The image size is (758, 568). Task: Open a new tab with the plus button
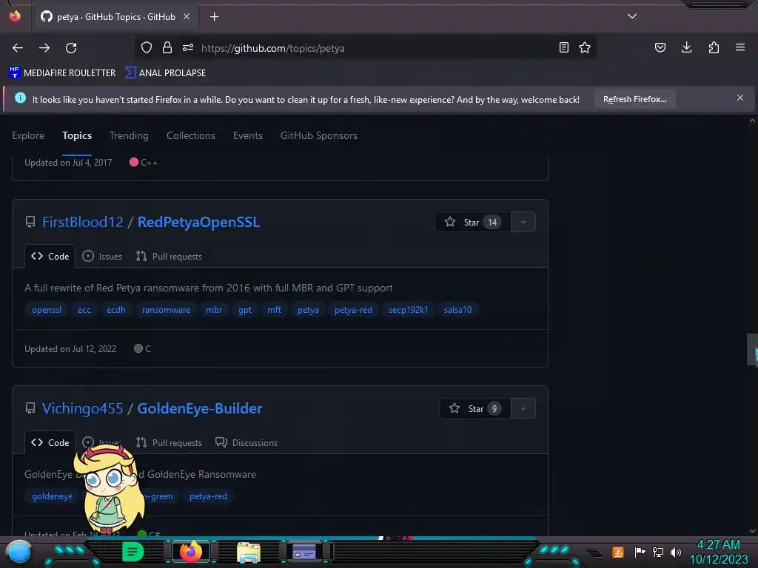(214, 17)
